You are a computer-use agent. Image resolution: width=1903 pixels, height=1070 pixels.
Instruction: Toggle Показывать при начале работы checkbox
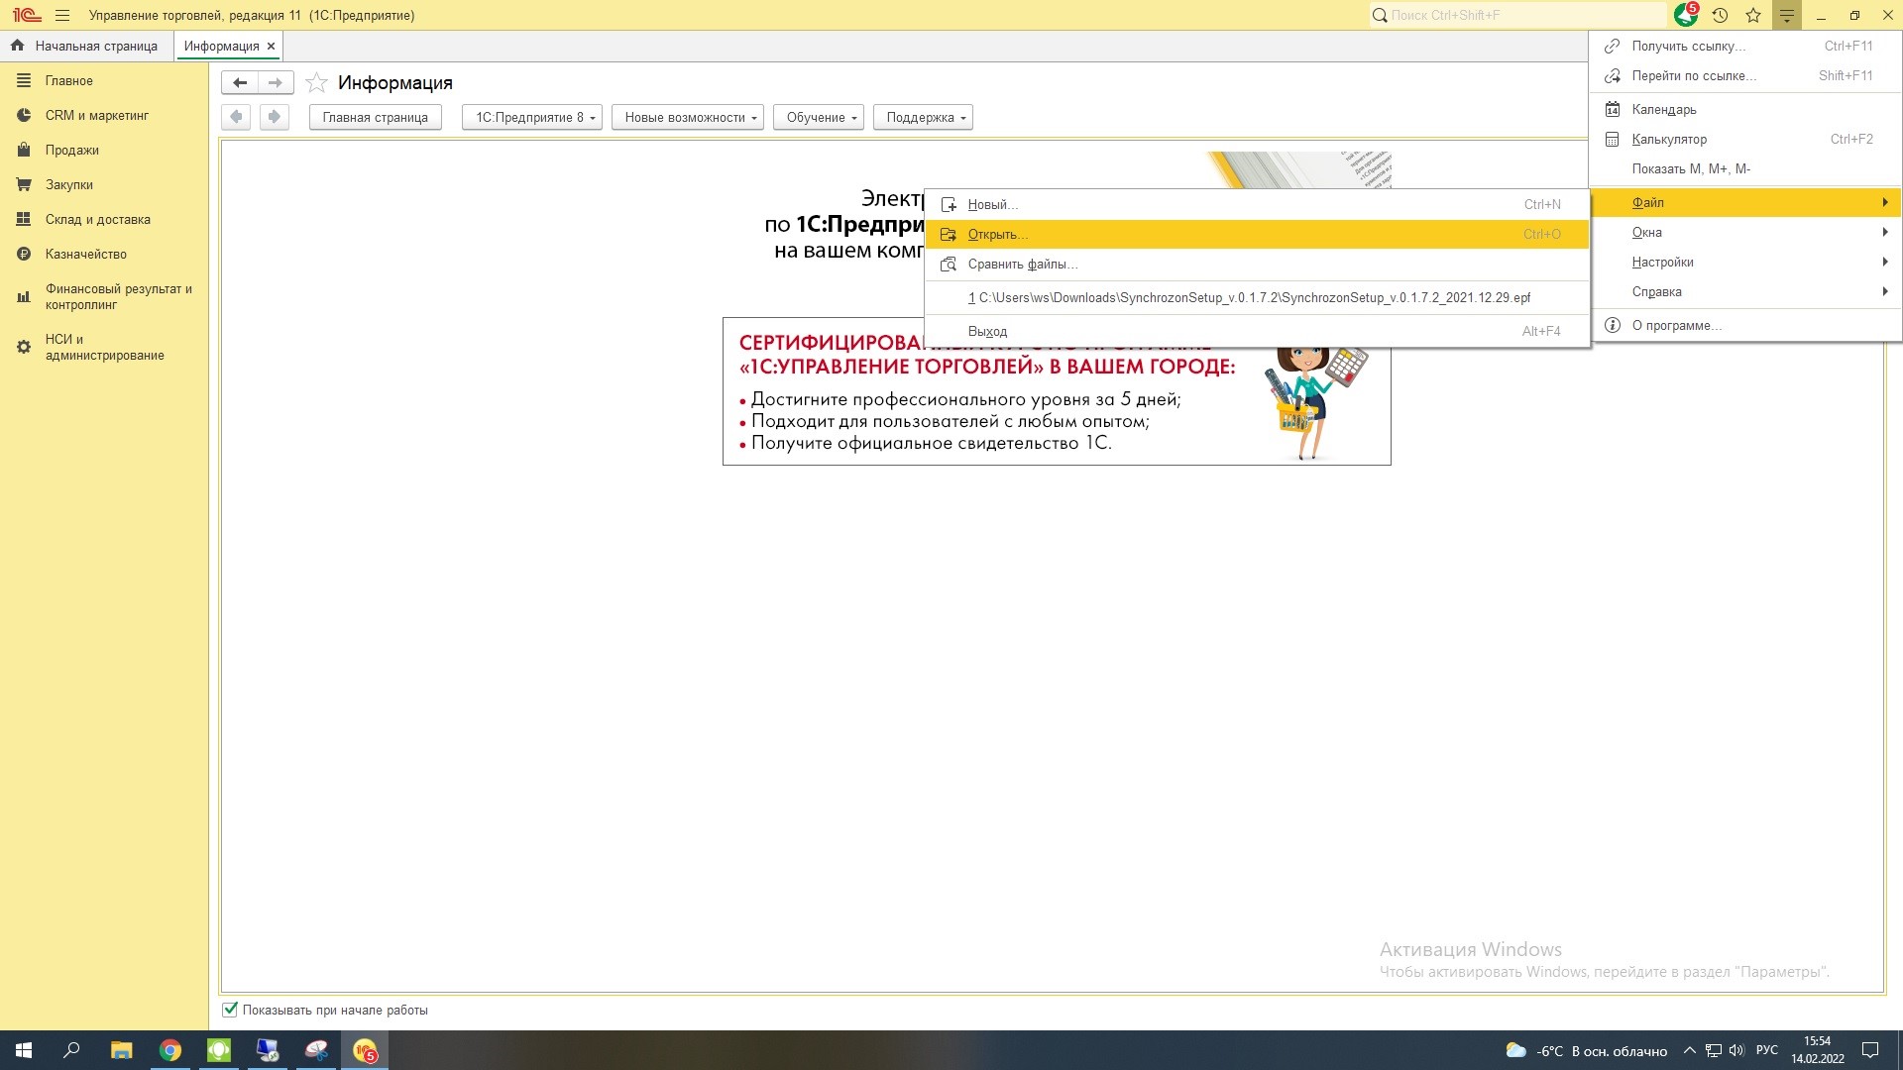pyautogui.click(x=230, y=1010)
